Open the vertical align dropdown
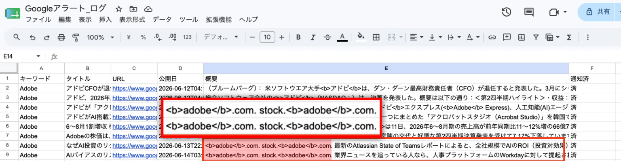 [435, 37]
